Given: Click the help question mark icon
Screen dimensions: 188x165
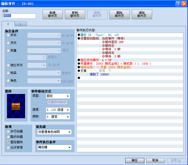Looking at the screenshot, I should [178, 4].
